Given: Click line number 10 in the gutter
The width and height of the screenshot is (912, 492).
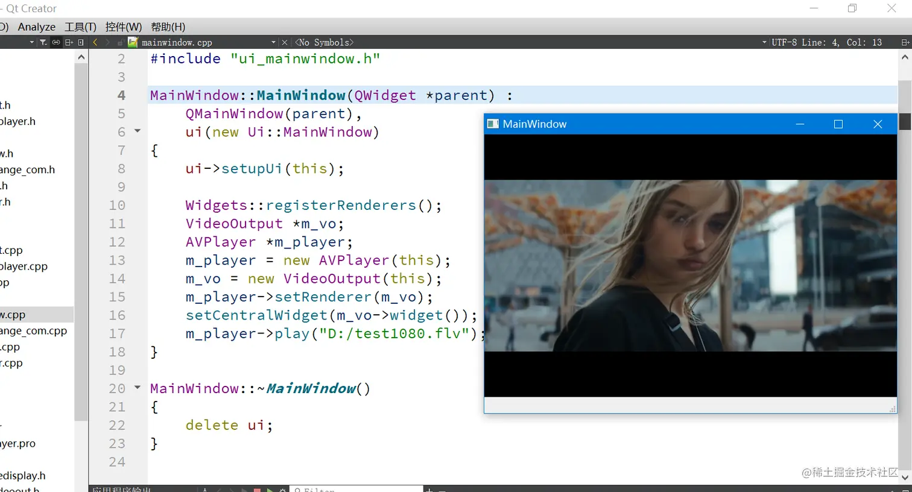Looking at the screenshot, I should [117, 205].
